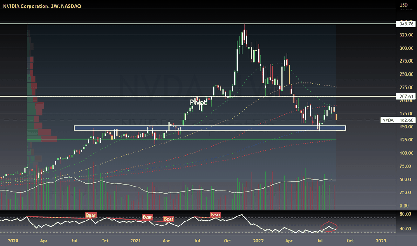Click the Bear label near Sep 2021
This screenshot has width=417, height=246.
point(215,215)
